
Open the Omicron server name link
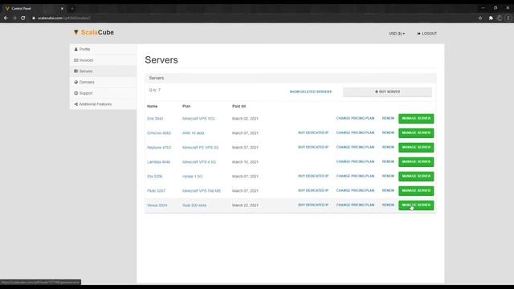[x=159, y=133]
